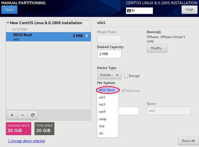This screenshot has height=147, width=199.
Task: Choose xfs file system option
Action: (108, 134)
